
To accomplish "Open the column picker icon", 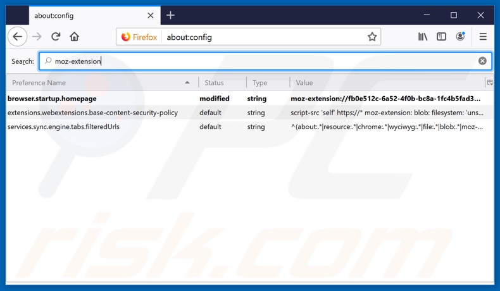I will coord(489,82).
